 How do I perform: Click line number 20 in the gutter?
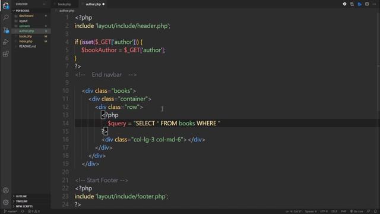[66, 172]
